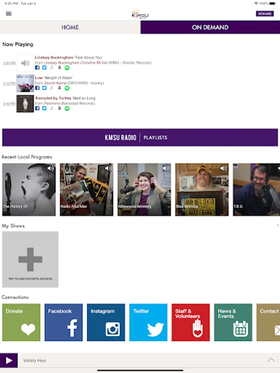This screenshot has width=280, height=373.
Task: Tap the 'Variety Hour' label in the player bar
Action: coord(35,361)
